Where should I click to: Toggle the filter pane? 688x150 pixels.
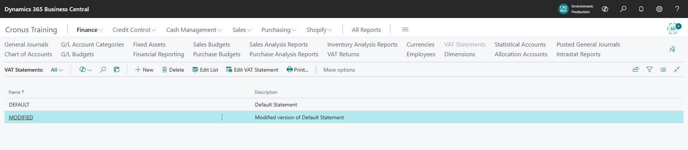point(650,69)
